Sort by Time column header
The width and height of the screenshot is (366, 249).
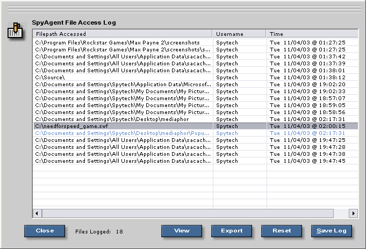tap(312, 34)
